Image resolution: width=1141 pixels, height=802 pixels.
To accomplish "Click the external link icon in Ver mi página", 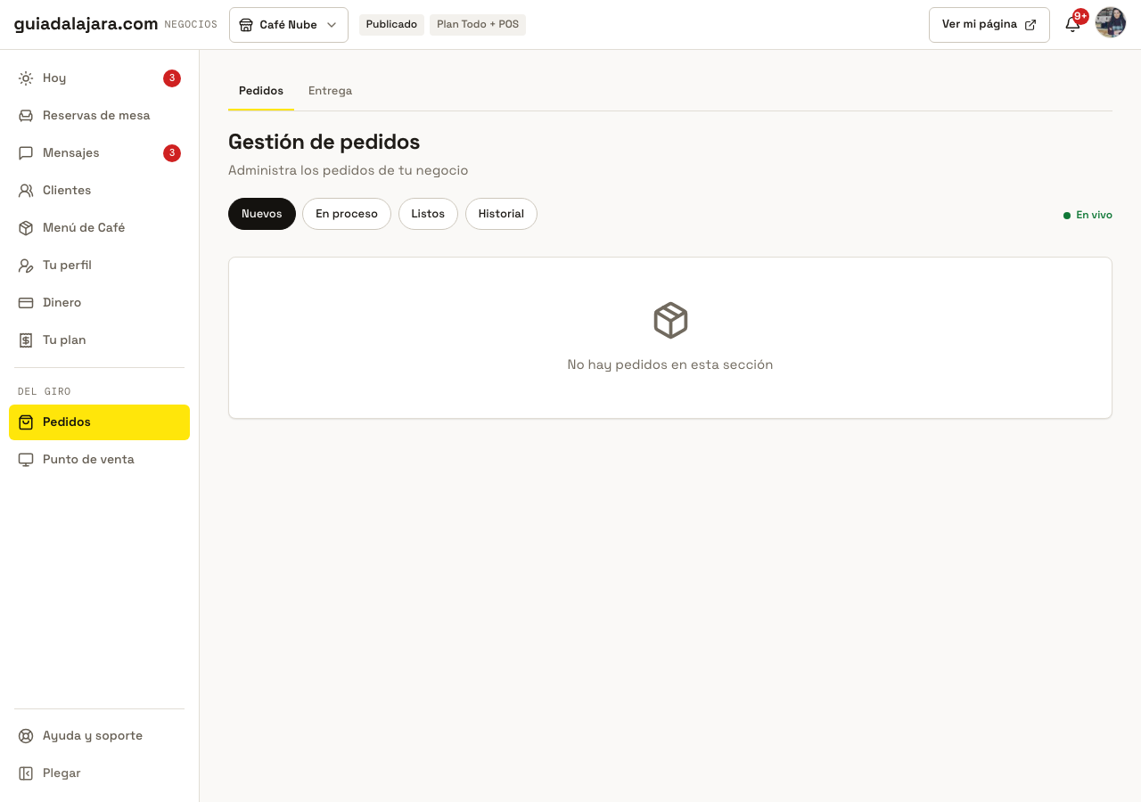I will [1030, 25].
